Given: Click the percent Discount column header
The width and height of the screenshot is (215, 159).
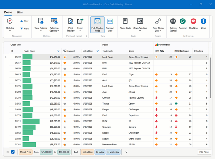Looking at the screenshot, I should click(x=71, y=51).
